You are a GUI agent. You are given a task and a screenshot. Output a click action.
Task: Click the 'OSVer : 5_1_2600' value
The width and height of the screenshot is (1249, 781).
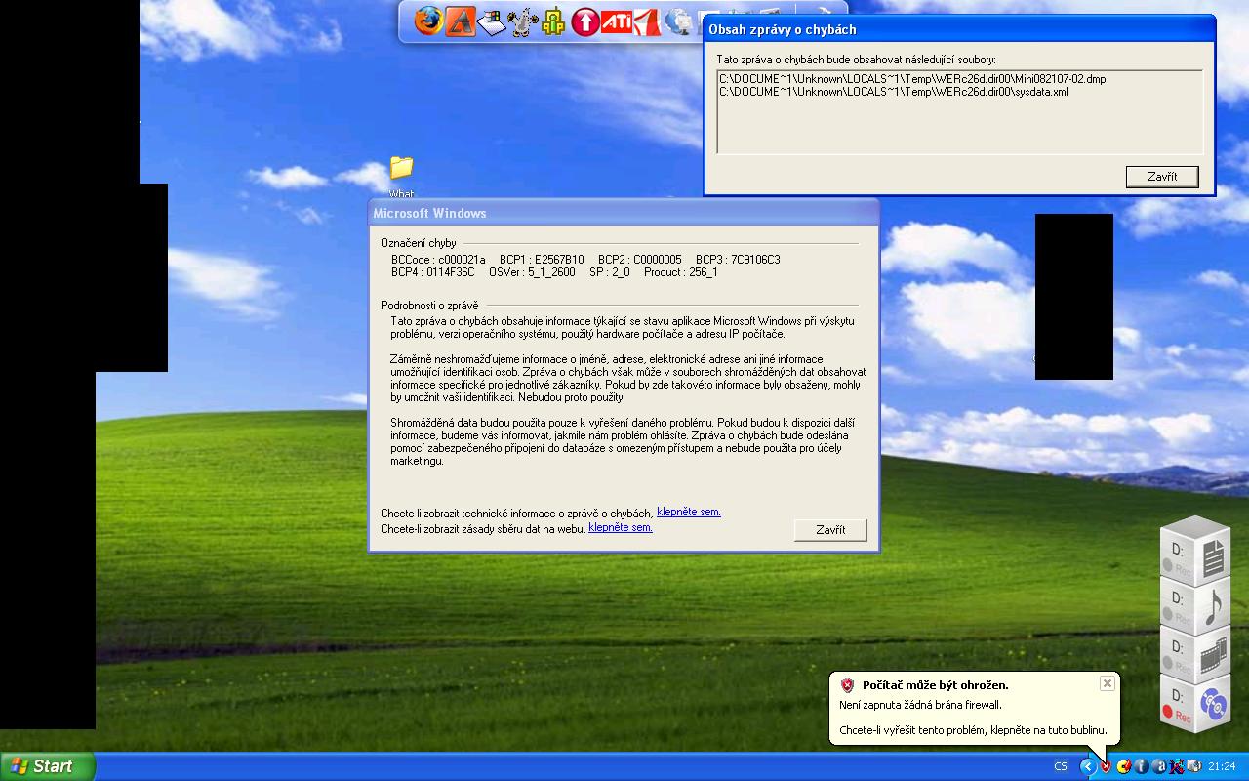click(x=532, y=272)
